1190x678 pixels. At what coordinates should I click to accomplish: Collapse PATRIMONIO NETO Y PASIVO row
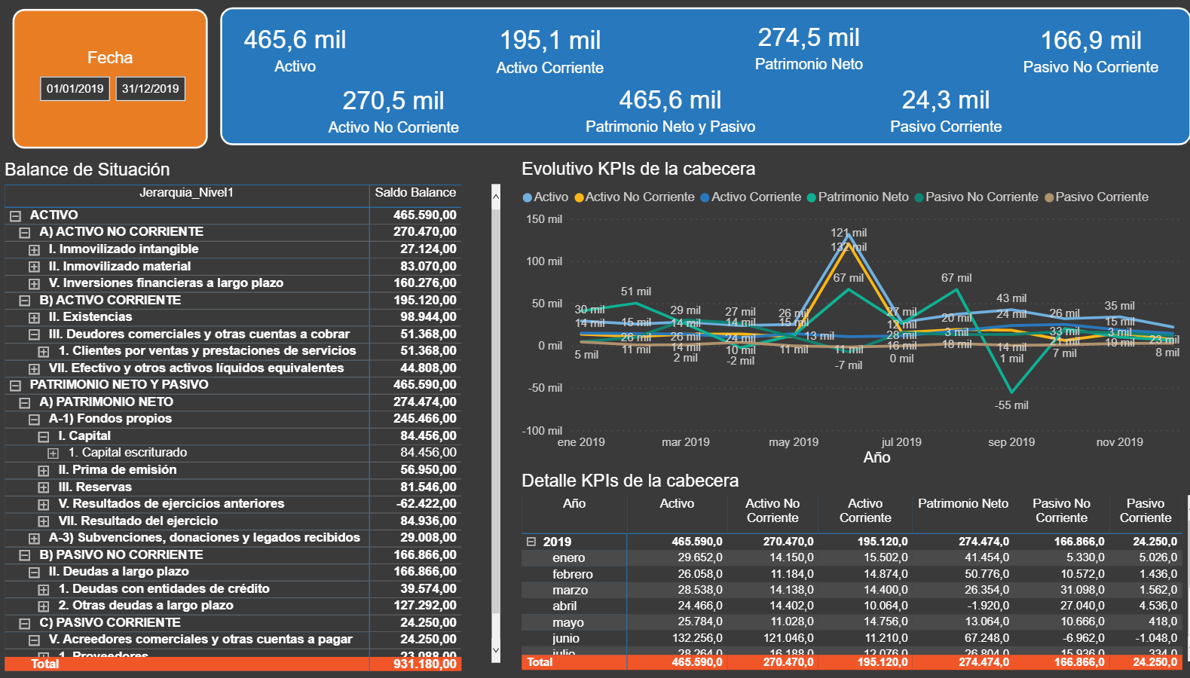coord(15,386)
